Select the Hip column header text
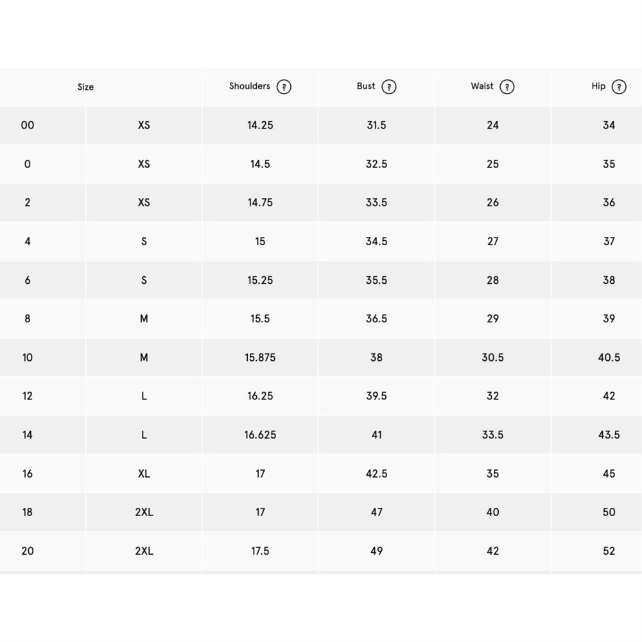This screenshot has height=642, width=642. (598, 86)
